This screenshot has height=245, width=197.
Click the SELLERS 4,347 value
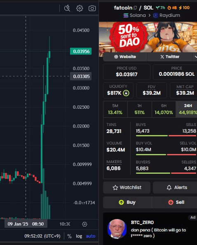click(x=190, y=168)
